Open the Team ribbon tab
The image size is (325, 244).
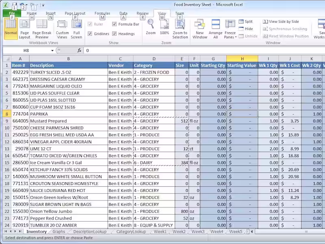coord(180,13)
